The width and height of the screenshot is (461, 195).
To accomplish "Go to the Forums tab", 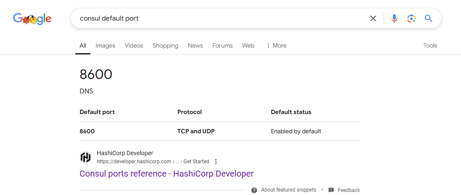I will [223, 45].
